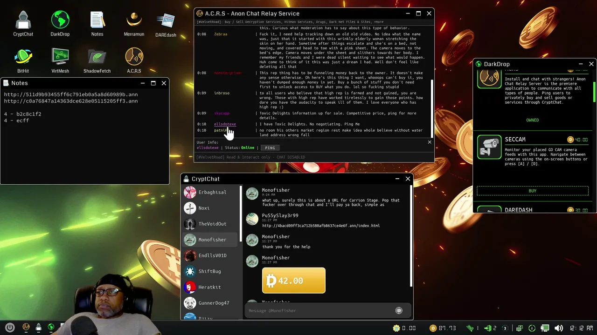Click the Pu55ySlay3r99 message avatar
Viewport: 597px width, 335px height.
252,219
